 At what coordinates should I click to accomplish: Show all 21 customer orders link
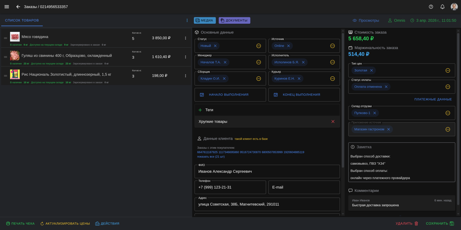point(211,157)
